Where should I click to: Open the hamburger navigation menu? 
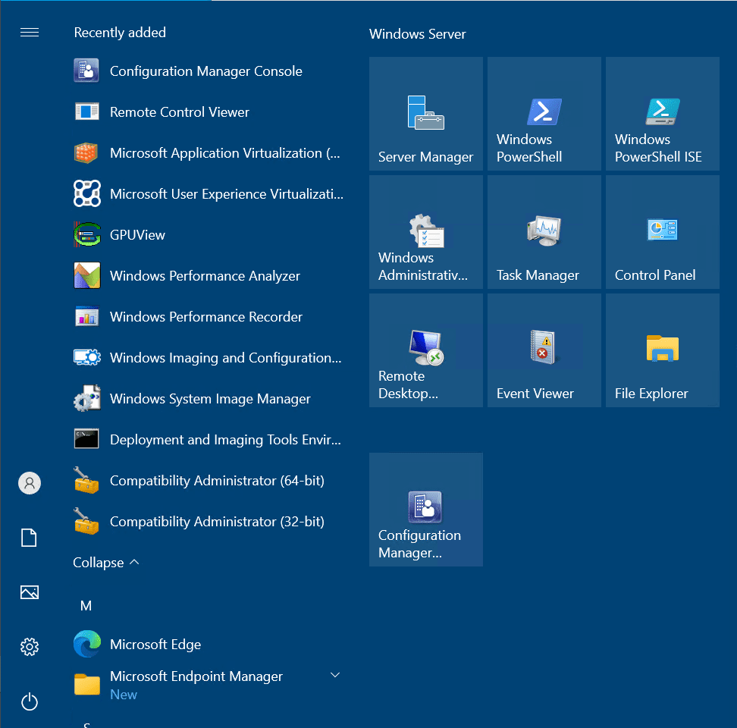pyautogui.click(x=30, y=33)
